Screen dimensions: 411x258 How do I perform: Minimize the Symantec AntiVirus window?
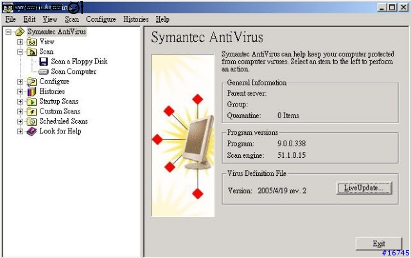click(382, 7)
